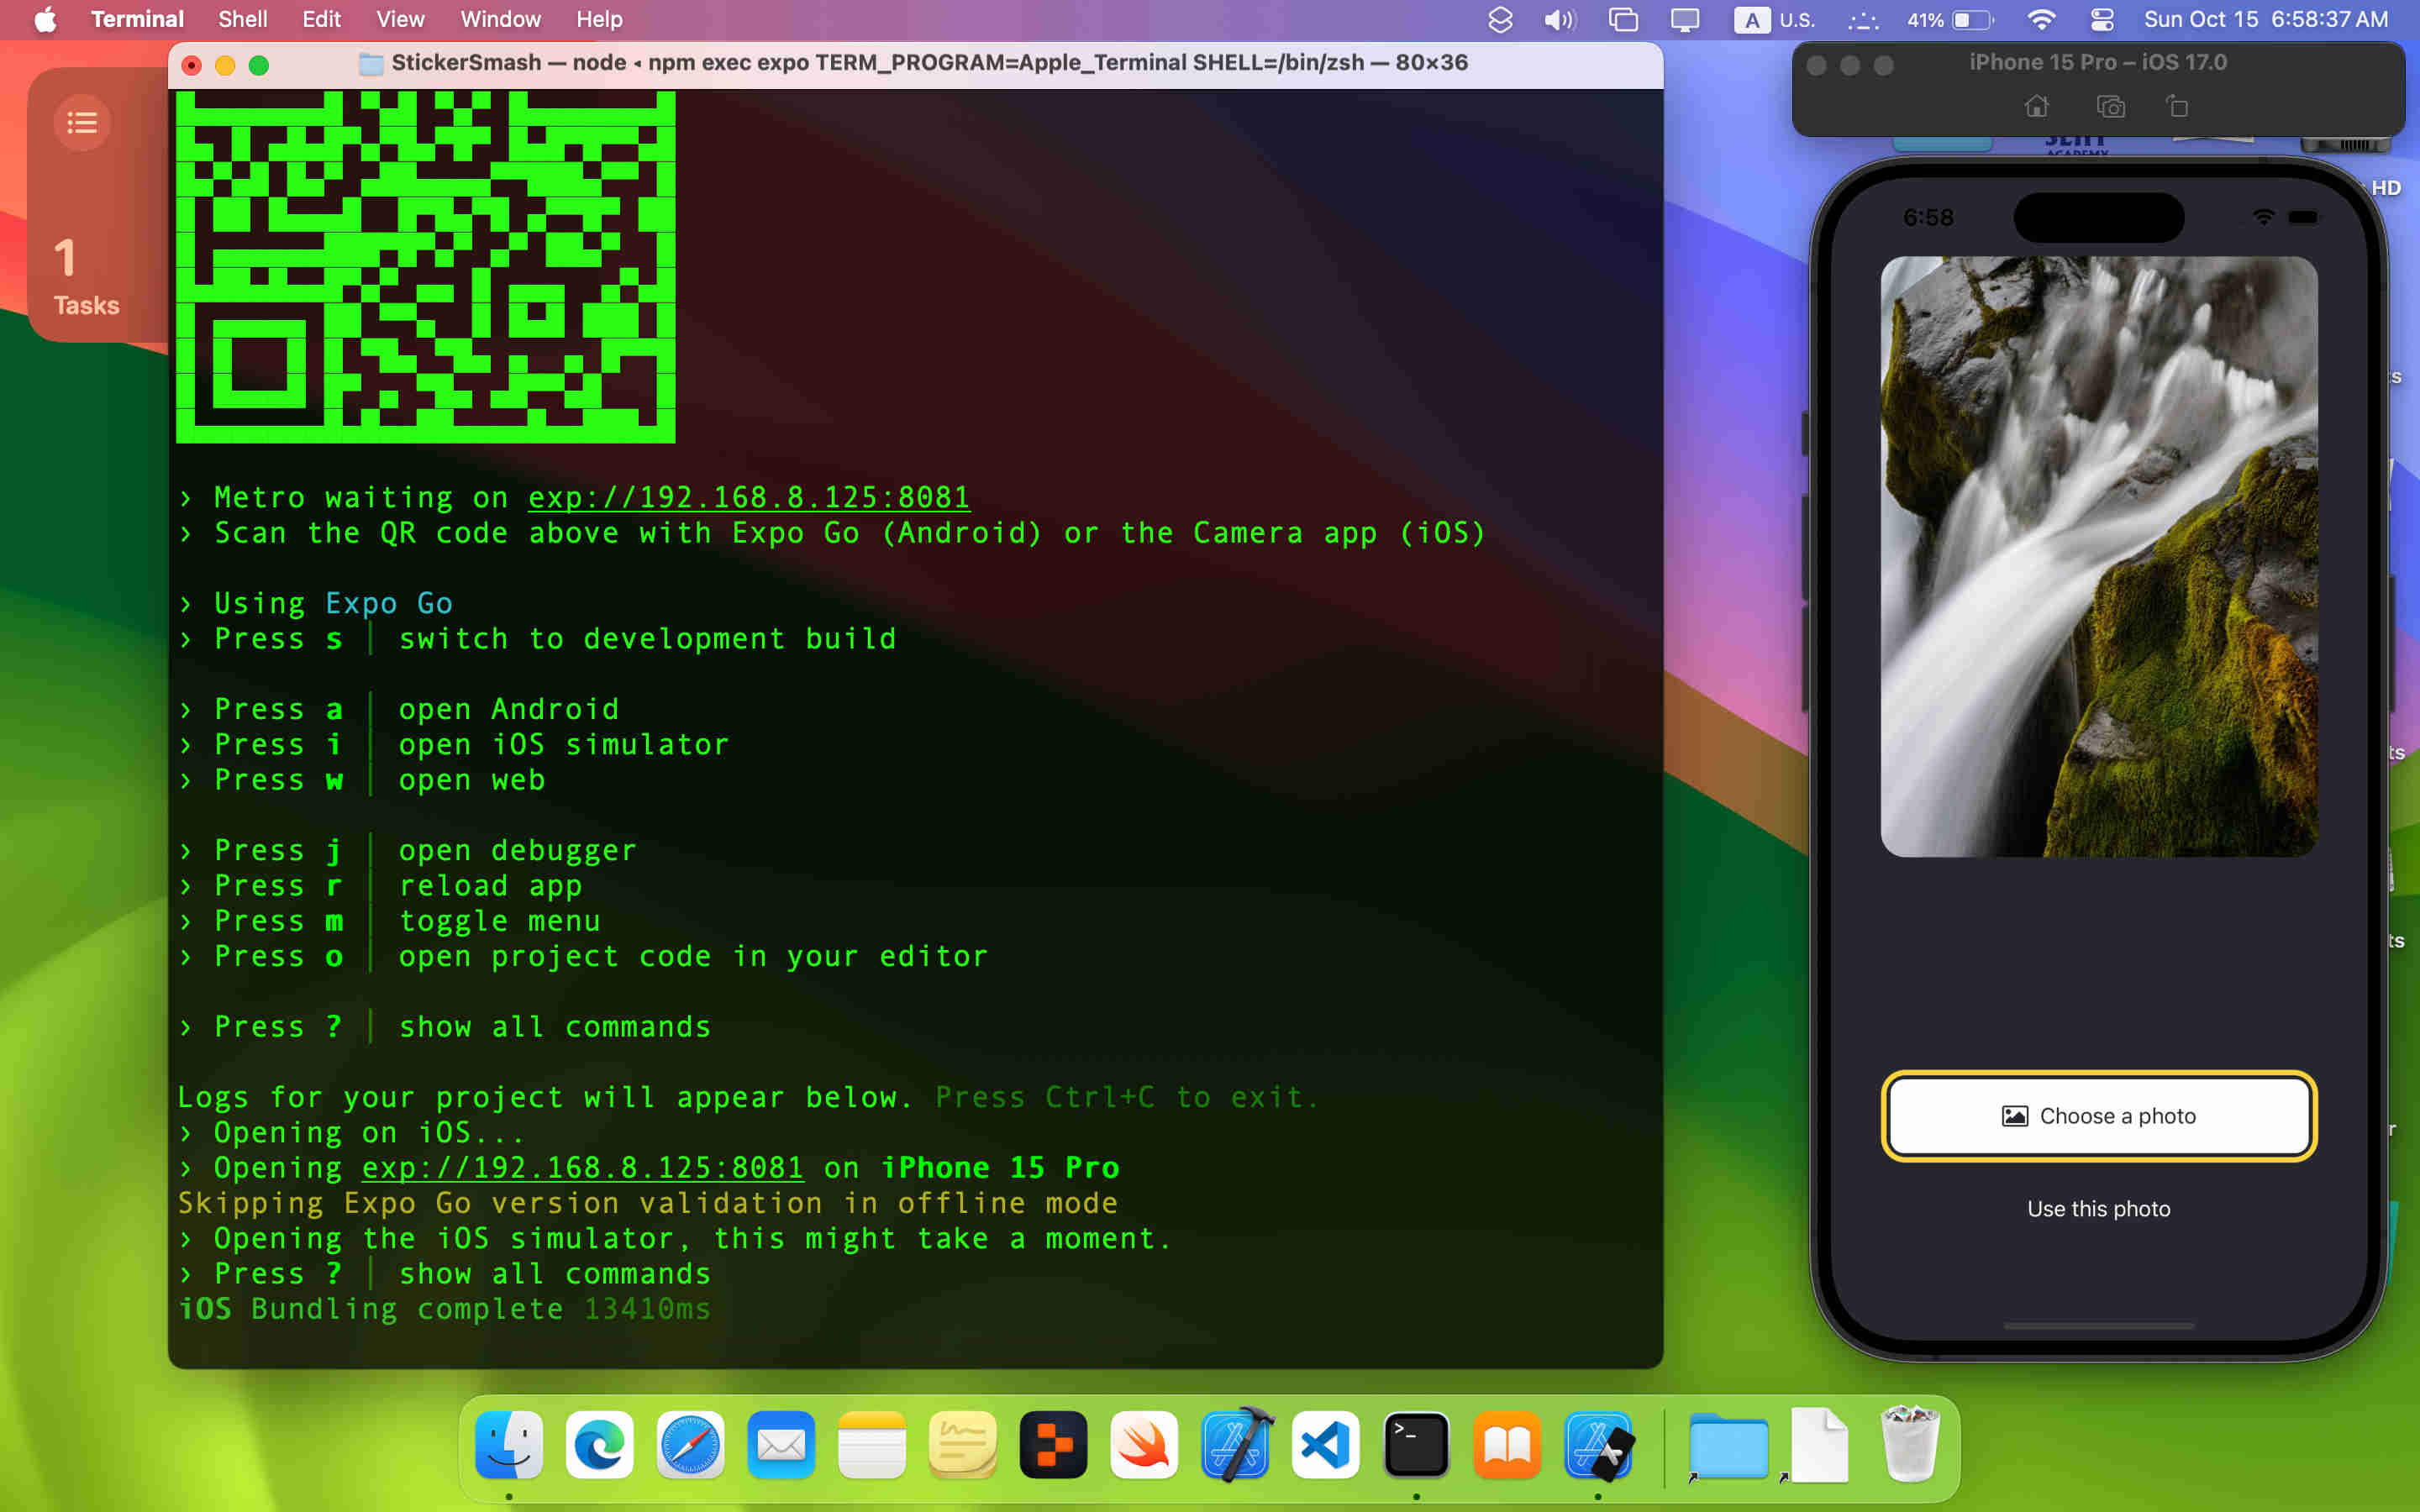Open the Tasks widget showing 1 task
This screenshot has height=1512, width=2420.
(x=98, y=205)
